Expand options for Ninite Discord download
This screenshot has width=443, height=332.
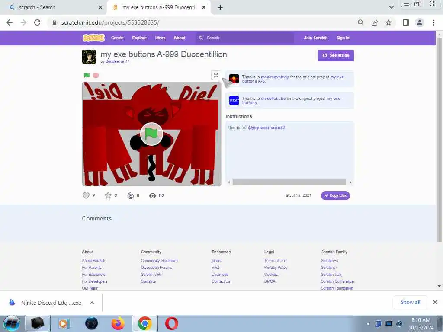pos(92,303)
